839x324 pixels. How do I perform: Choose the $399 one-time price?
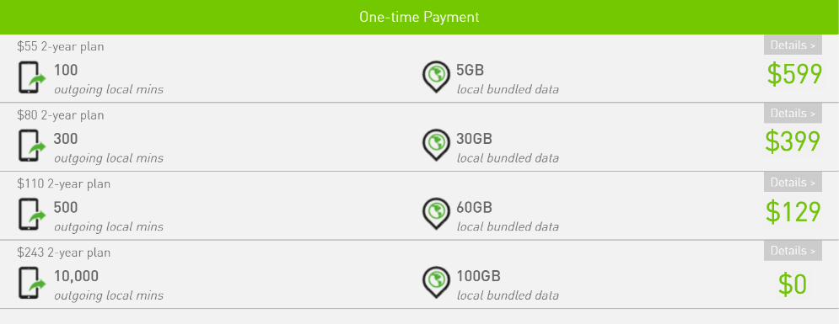point(793,142)
